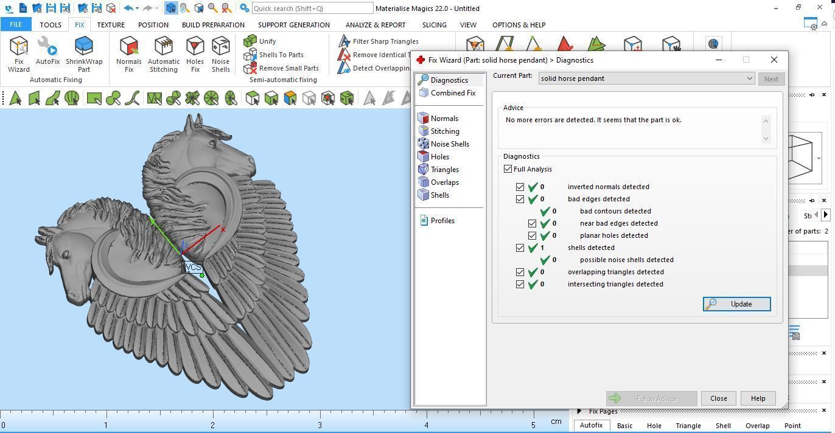
Task: Open ANALYZE & REPORT tab
Action: pyautogui.click(x=376, y=25)
